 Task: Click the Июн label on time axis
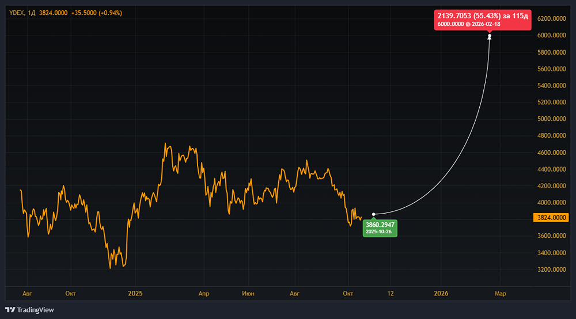248,294
